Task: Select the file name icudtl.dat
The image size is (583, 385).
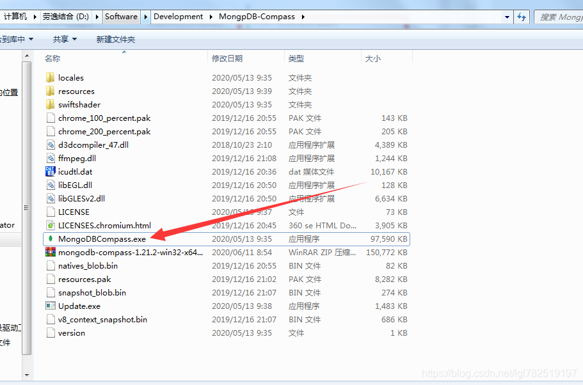Action: tap(75, 171)
